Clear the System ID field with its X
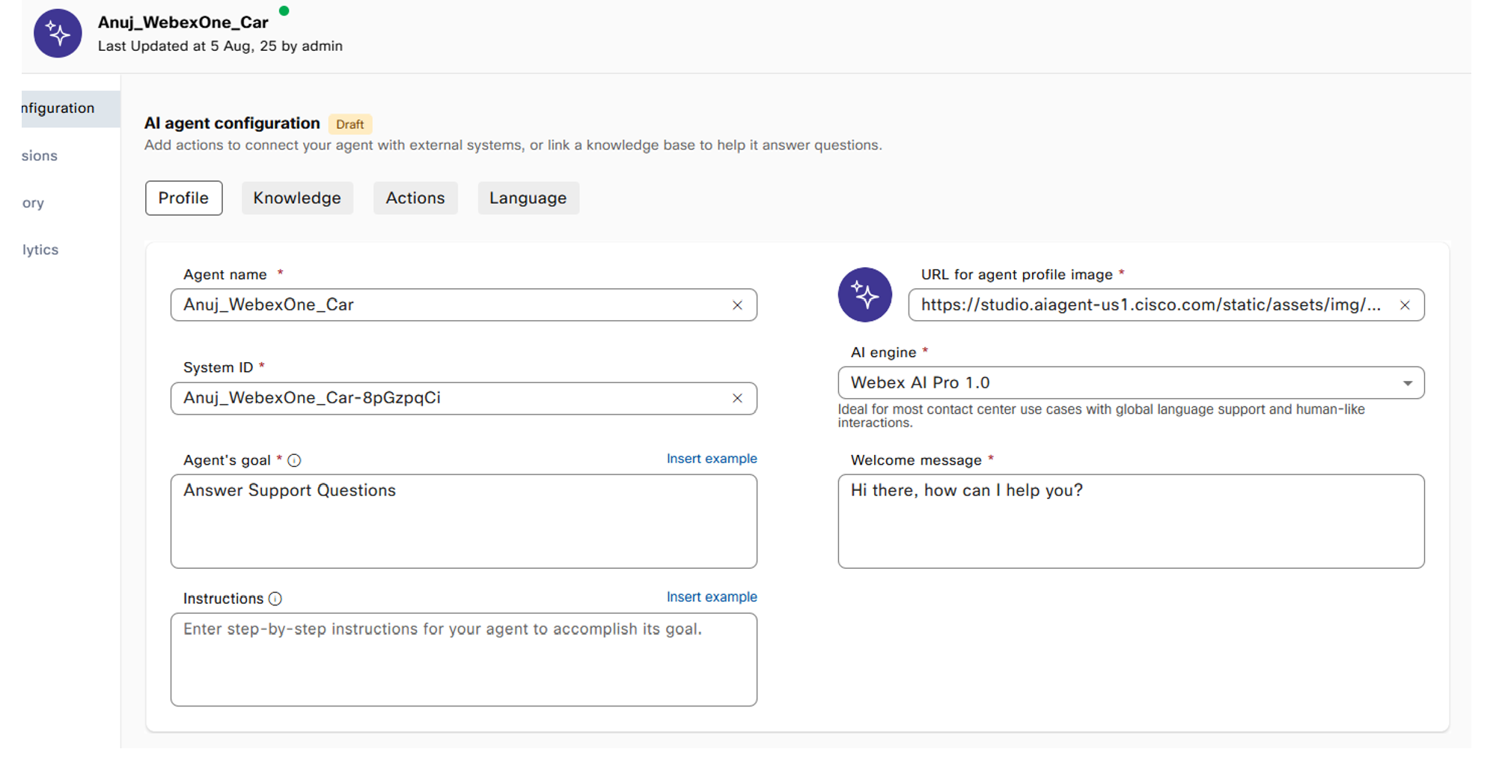This screenshot has width=1505, height=764. [737, 398]
